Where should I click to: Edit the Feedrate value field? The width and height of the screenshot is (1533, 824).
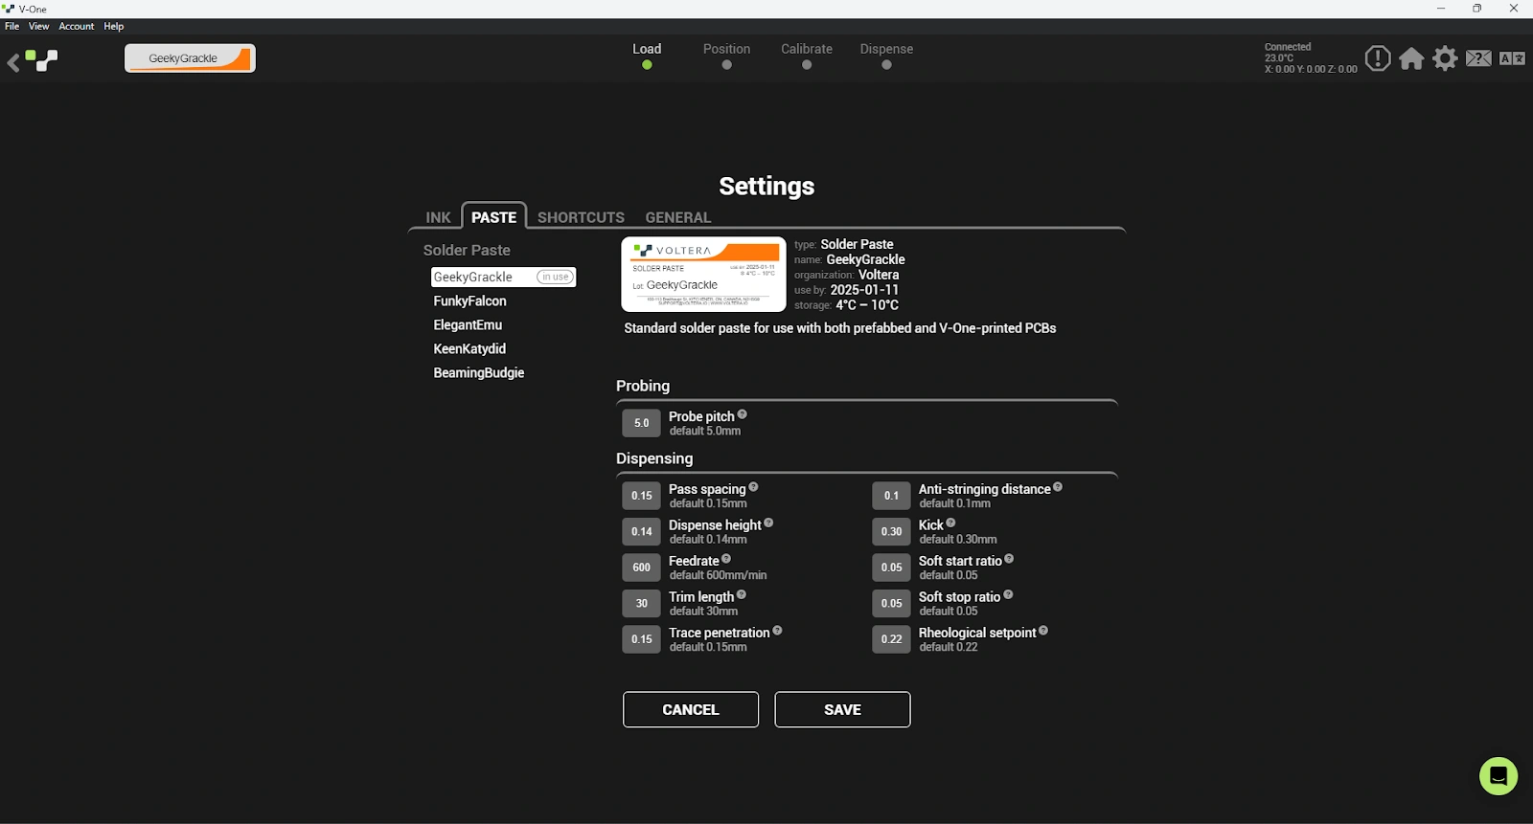(641, 568)
